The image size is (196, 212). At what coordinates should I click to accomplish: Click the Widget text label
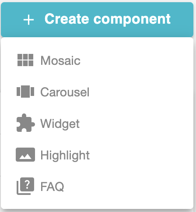(60, 124)
